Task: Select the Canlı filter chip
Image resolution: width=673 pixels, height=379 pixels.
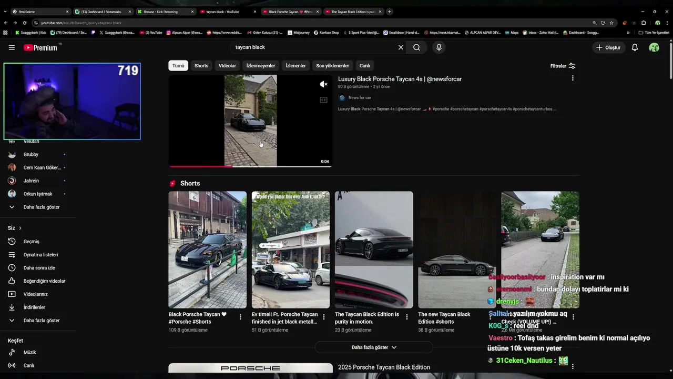Action: coord(364,66)
